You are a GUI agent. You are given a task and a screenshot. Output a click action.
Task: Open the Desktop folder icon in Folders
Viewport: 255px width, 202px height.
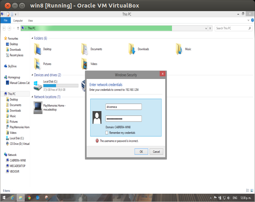pos(38,49)
